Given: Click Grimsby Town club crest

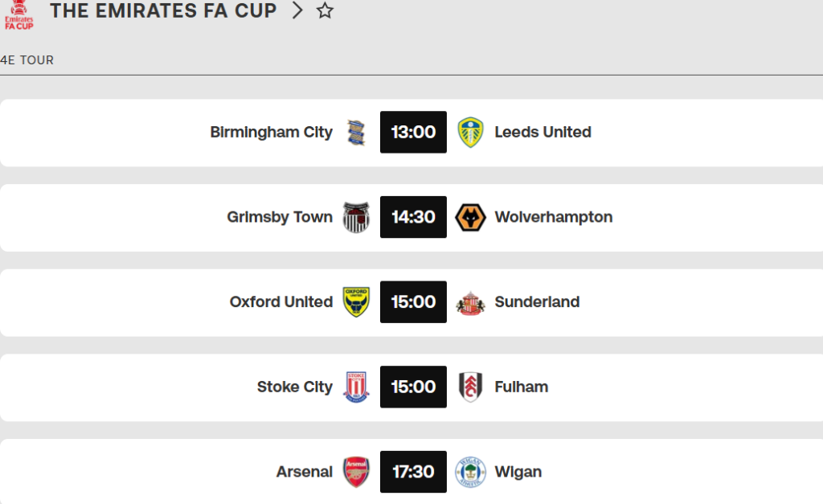Looking at the screenshot, I should click(356, 217).
